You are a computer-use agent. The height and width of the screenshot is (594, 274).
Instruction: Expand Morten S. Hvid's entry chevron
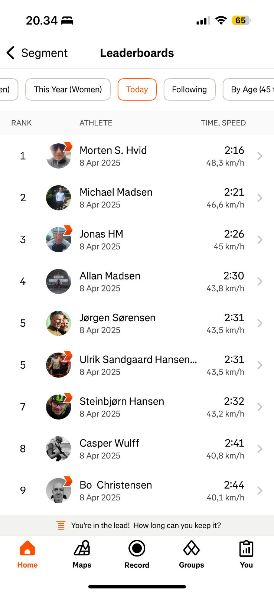[260, 156]
